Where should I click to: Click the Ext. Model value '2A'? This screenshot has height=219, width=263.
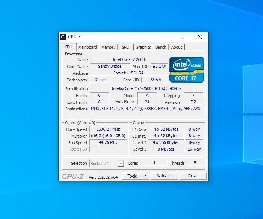pos(147,102)
